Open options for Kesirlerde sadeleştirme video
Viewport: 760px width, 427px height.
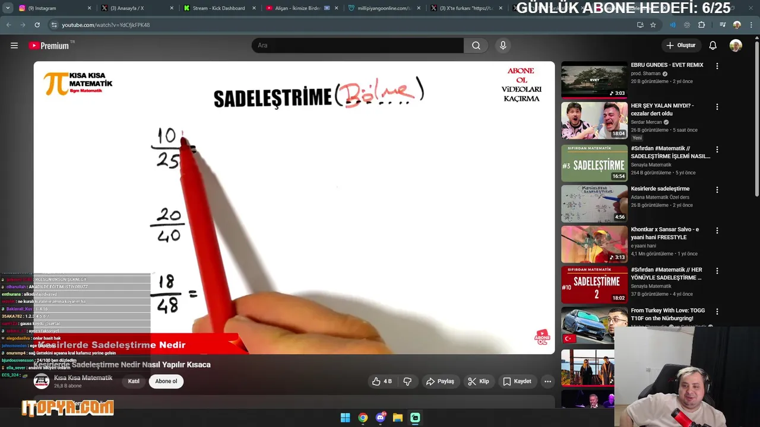(717, 190)
